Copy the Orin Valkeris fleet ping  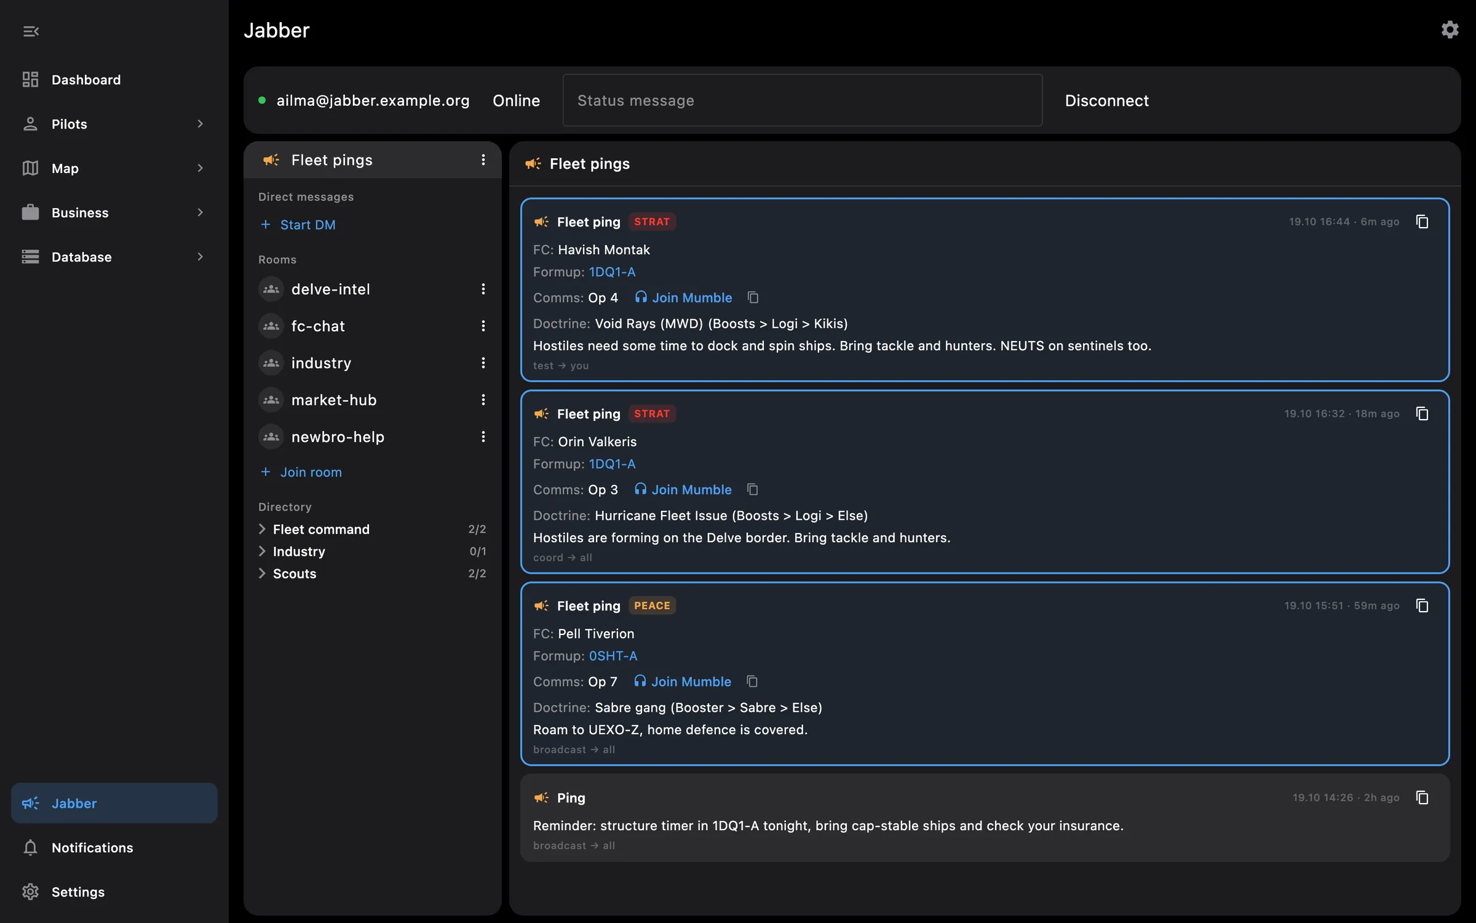point(1422,414)
